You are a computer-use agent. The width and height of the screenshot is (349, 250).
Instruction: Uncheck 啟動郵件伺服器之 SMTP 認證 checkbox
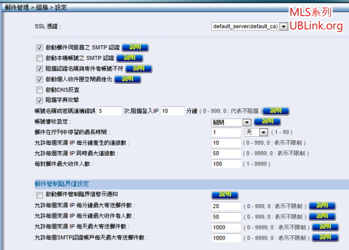[x=40, y=48]
